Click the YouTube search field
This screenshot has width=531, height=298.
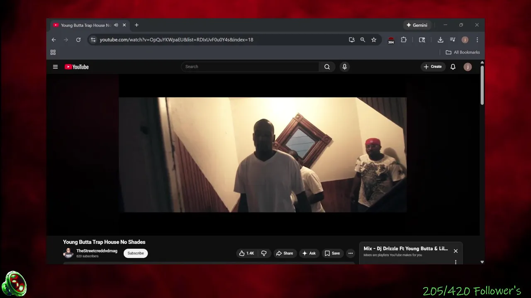tap(250, 67)
